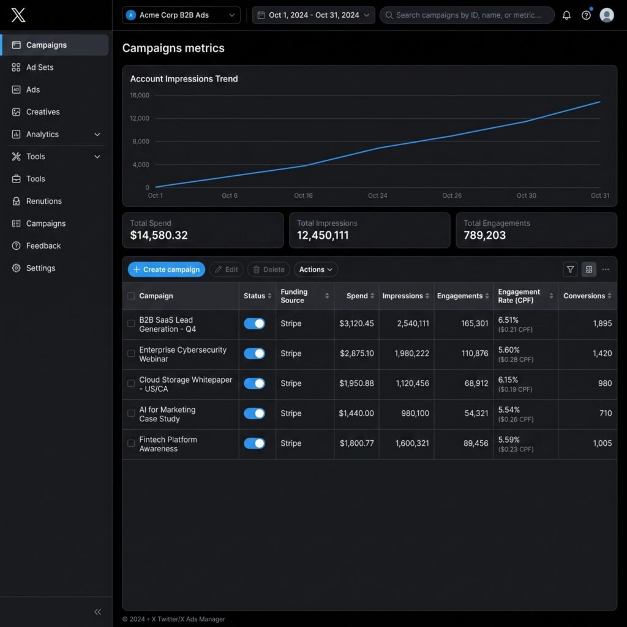Image resolution: width=627 pixels, height=627 pixels.
Task: Click the Settings gear icon
Action: (16, 268)
